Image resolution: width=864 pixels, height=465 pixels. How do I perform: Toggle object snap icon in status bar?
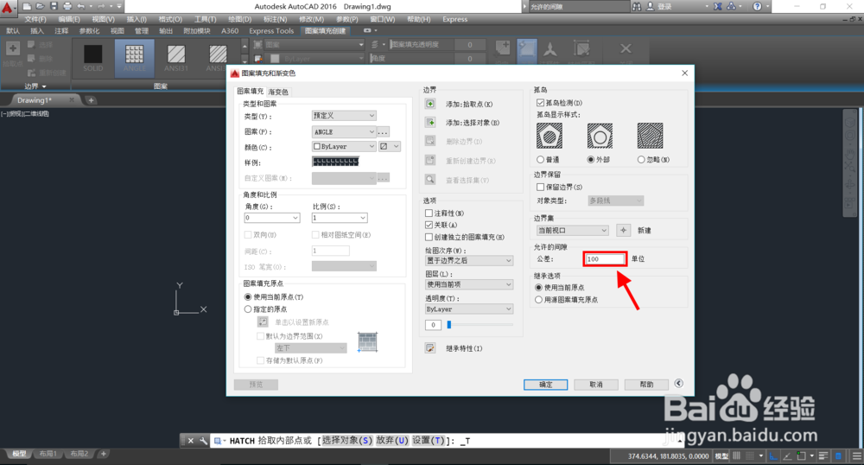[802, 456]
